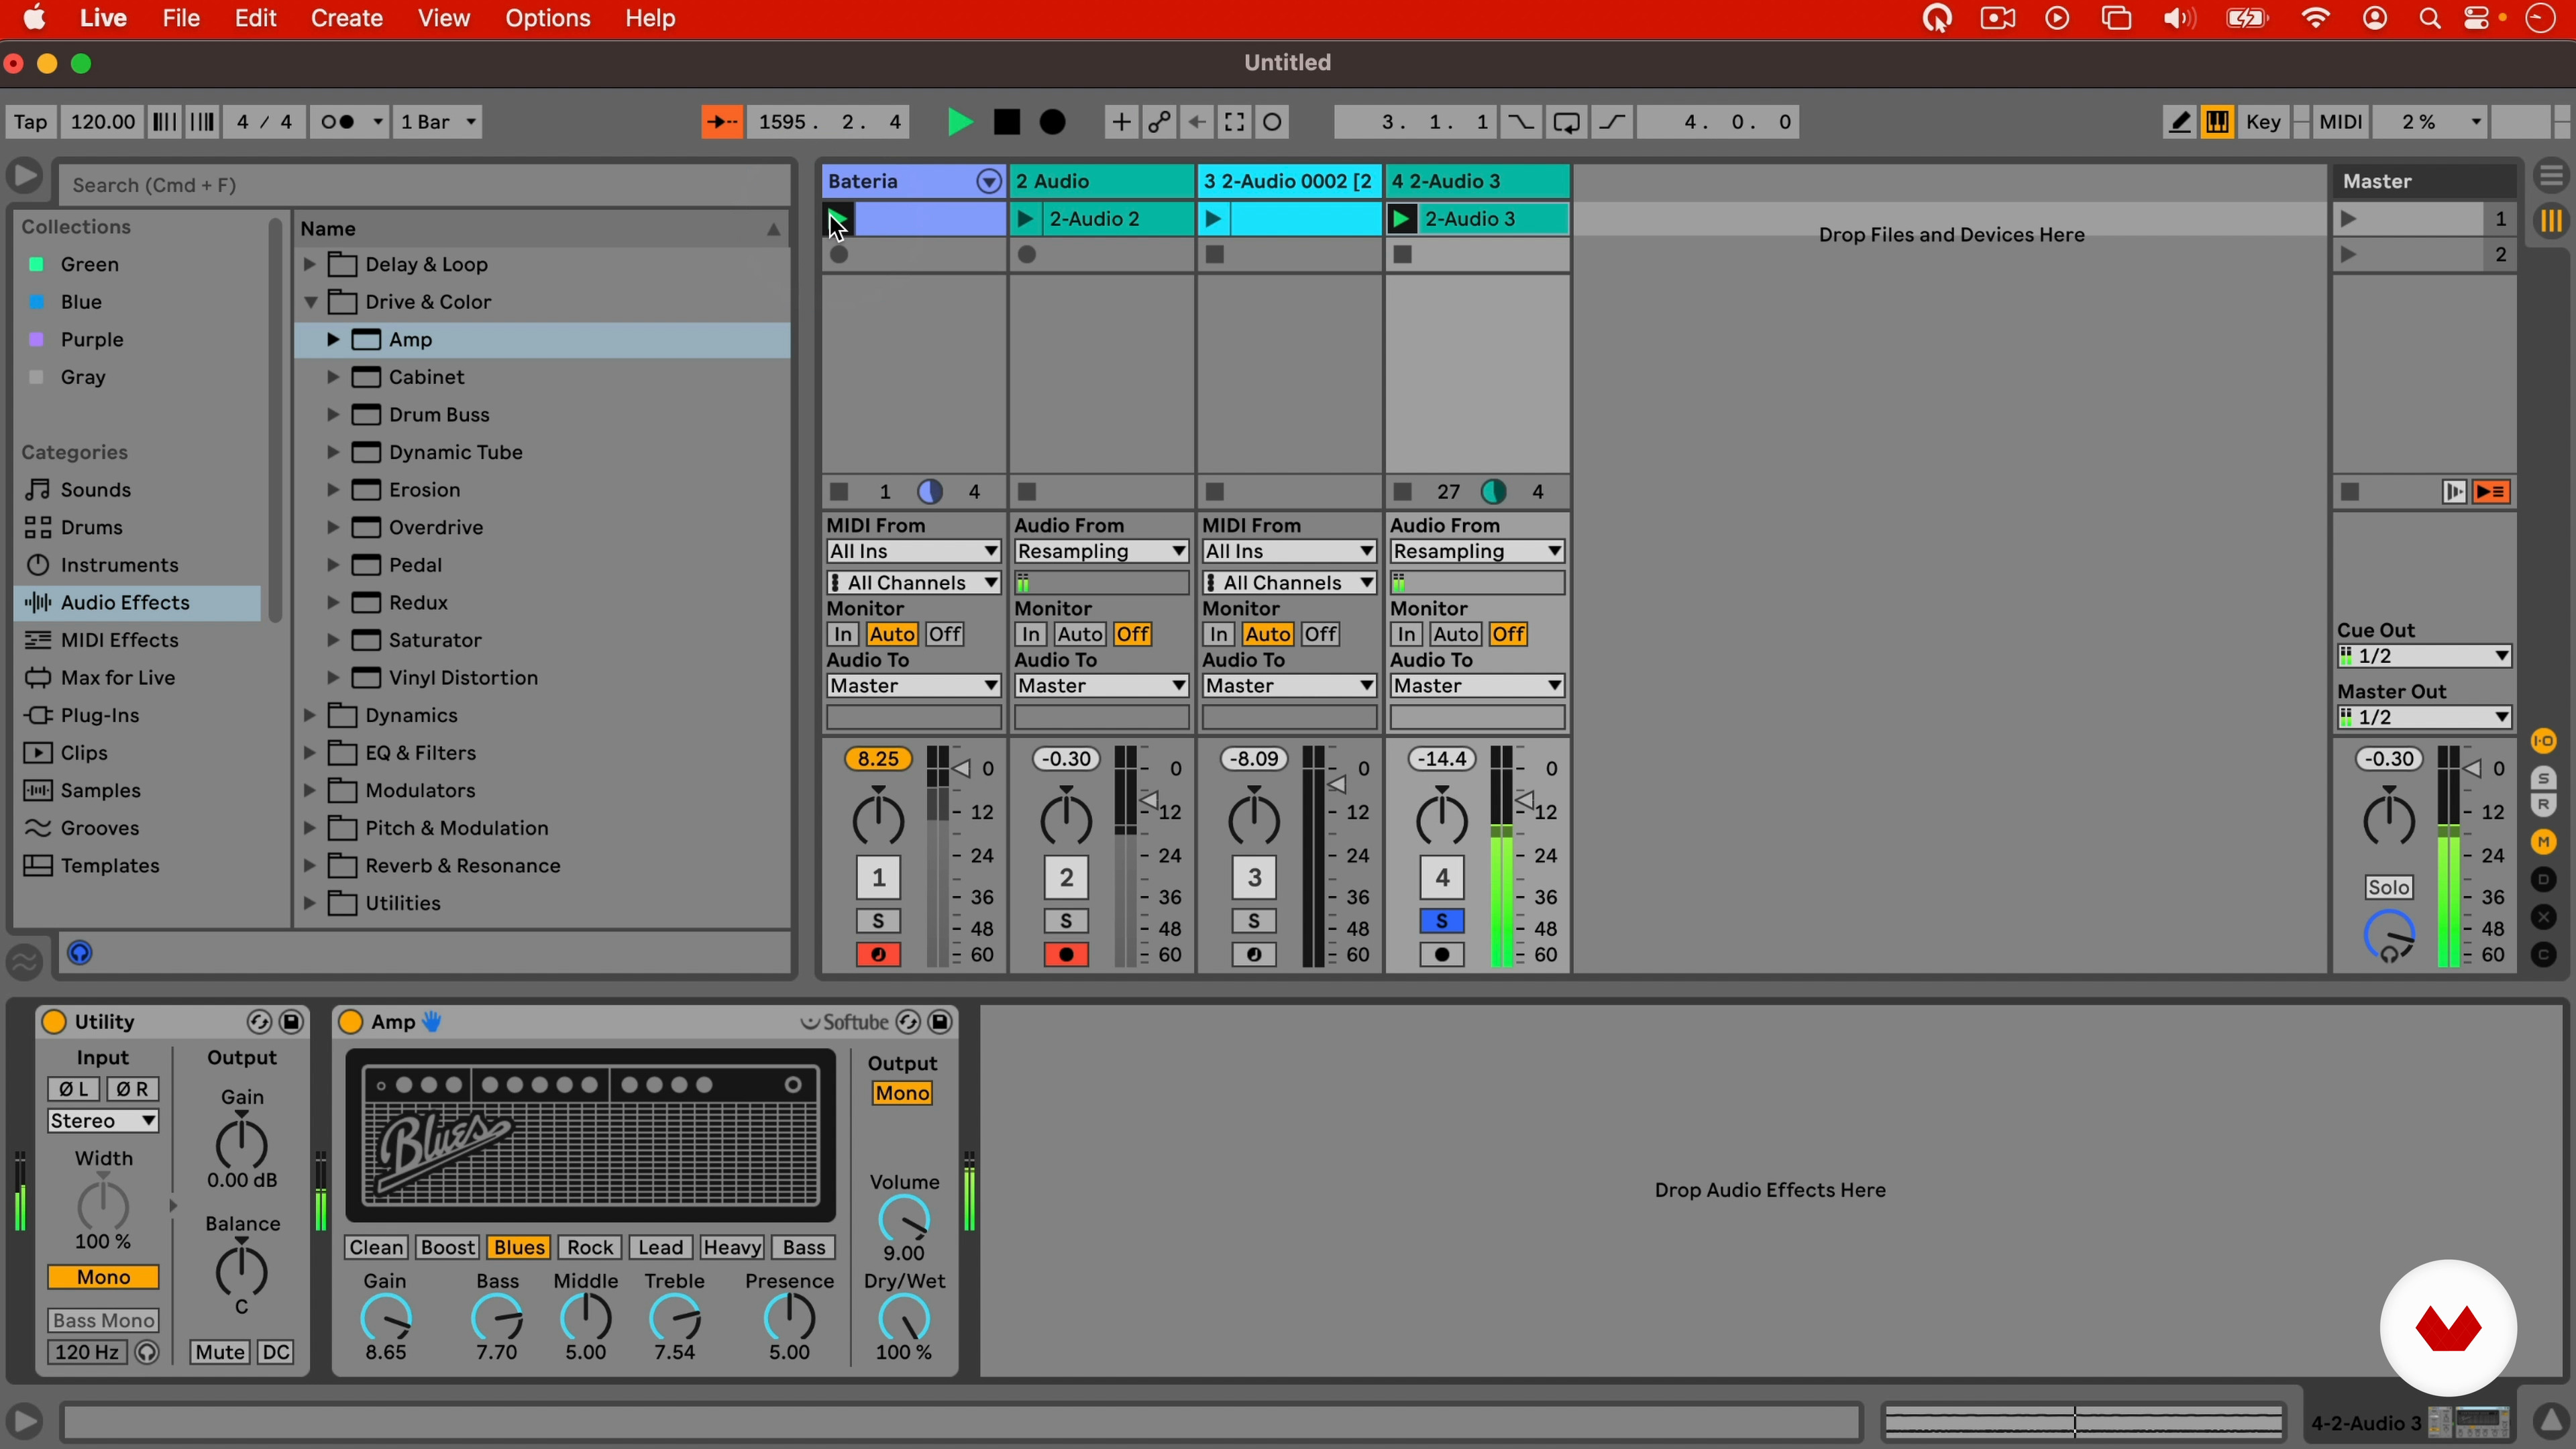
Task: Expand the Amp folder
Action: tap(333, 340)
